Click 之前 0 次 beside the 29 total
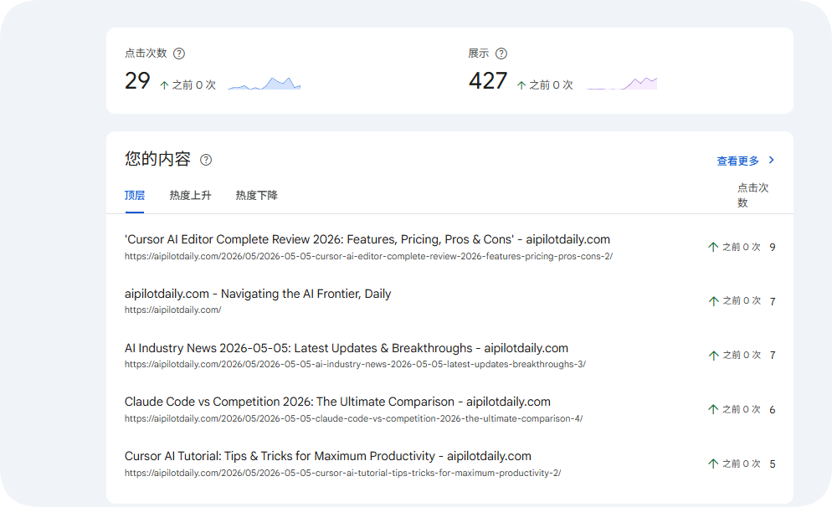The image size is (832, 507). 194,84
